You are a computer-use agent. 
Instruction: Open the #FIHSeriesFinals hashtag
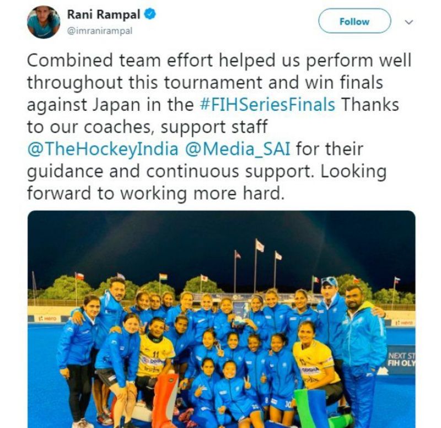coord(267,105)
